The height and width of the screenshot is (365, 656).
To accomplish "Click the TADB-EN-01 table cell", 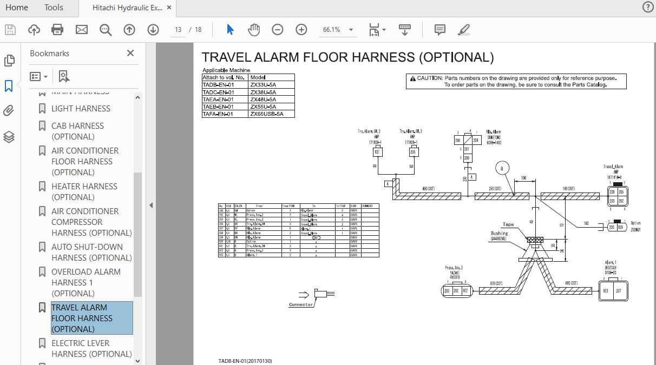I will 225,85.
